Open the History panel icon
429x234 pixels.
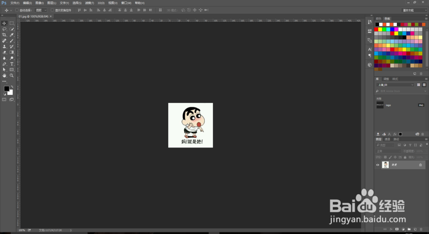pos(370,22)
